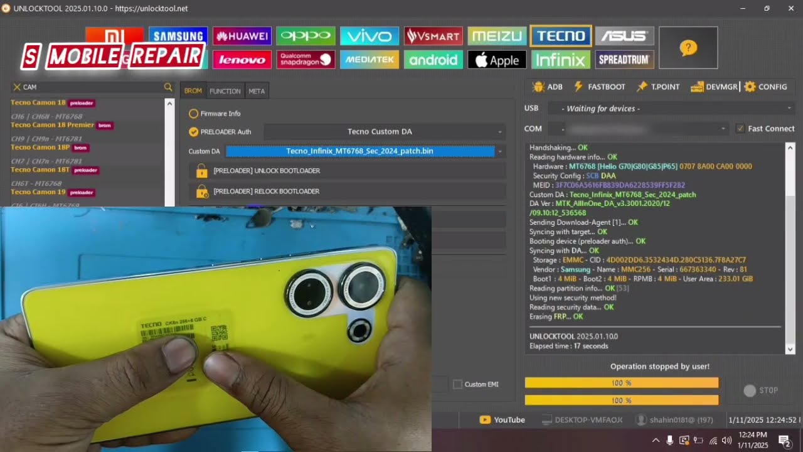Select the MediaTek brand tile

coord(370,60)
